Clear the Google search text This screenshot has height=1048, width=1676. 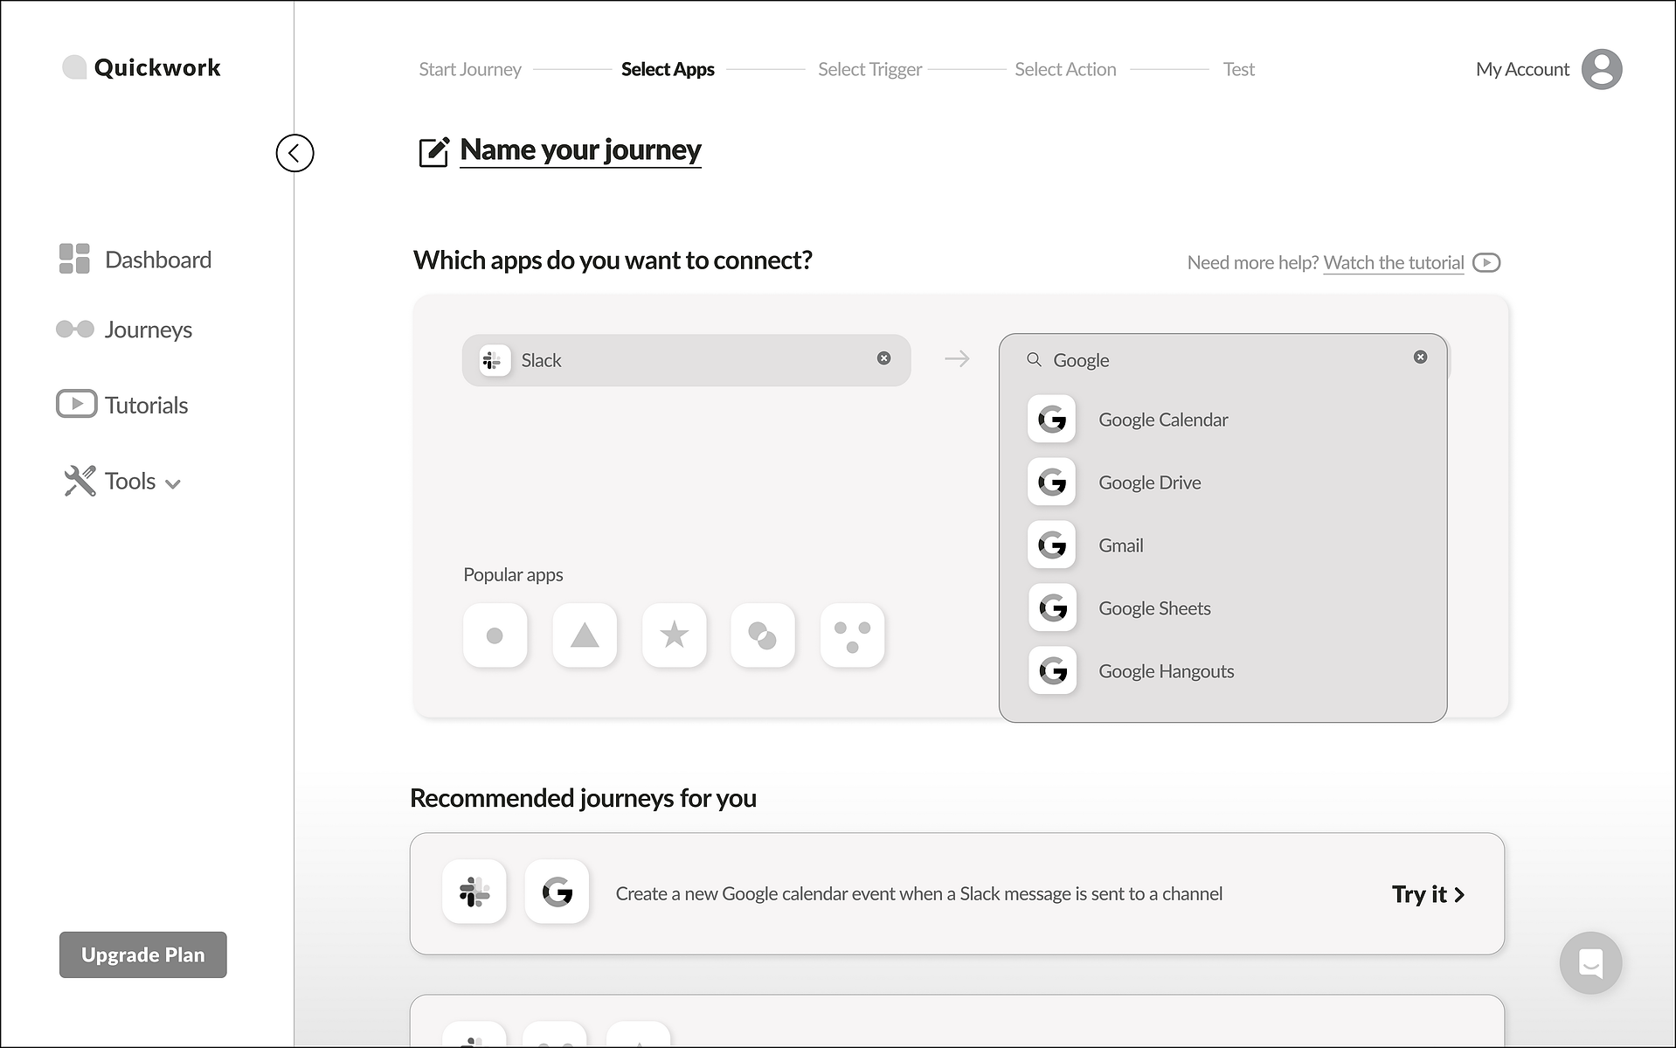[1421, 357]
